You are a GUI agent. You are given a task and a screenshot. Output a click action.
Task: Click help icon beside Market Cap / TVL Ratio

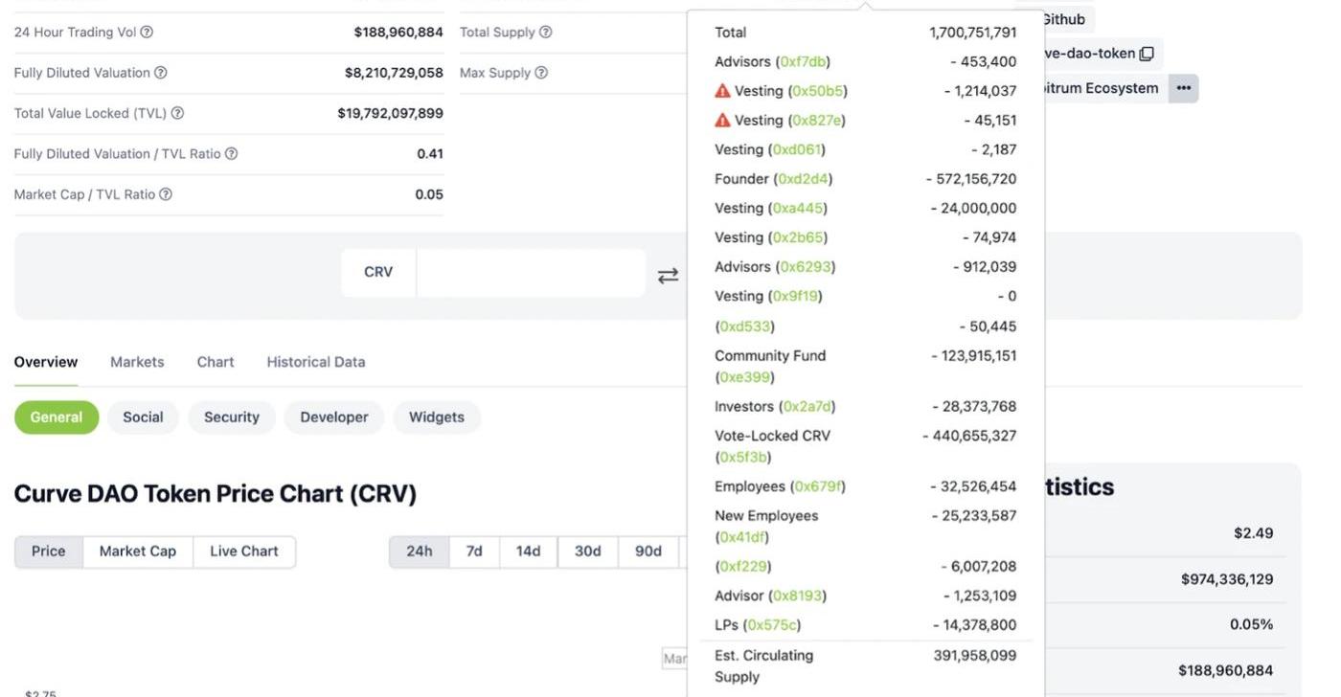pyautogui.click(x=166, y=194)
